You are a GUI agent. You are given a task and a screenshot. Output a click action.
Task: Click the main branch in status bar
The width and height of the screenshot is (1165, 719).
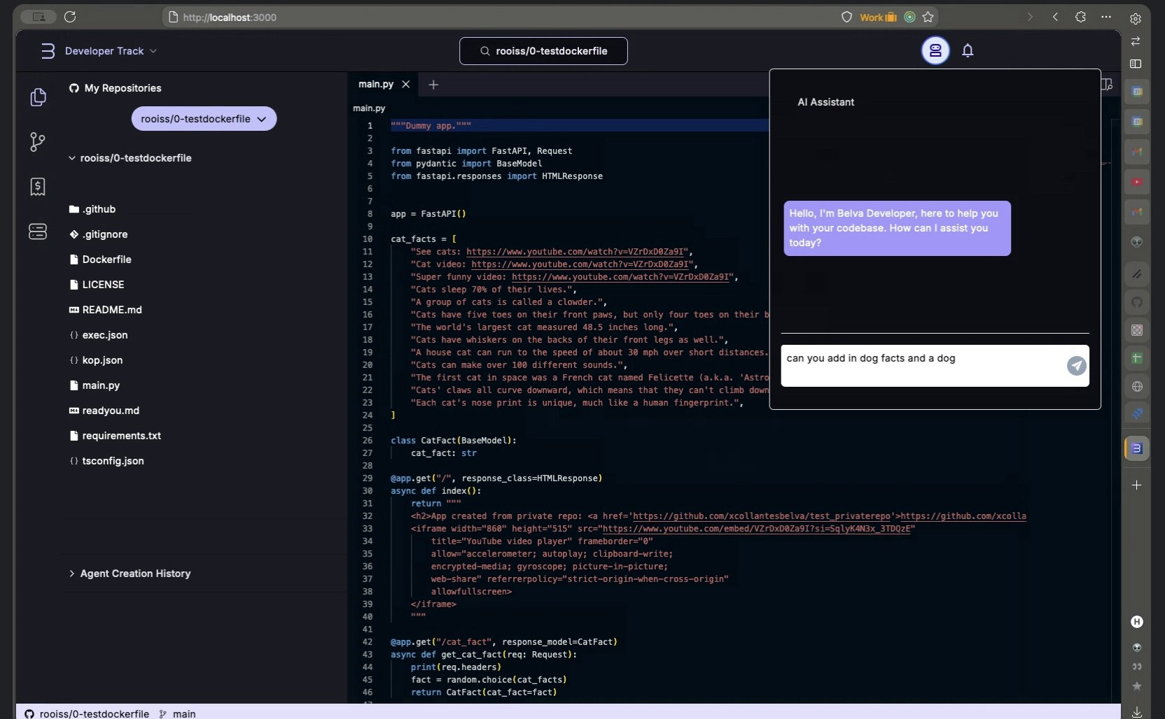pyautogui.click(x=177, y=713)
